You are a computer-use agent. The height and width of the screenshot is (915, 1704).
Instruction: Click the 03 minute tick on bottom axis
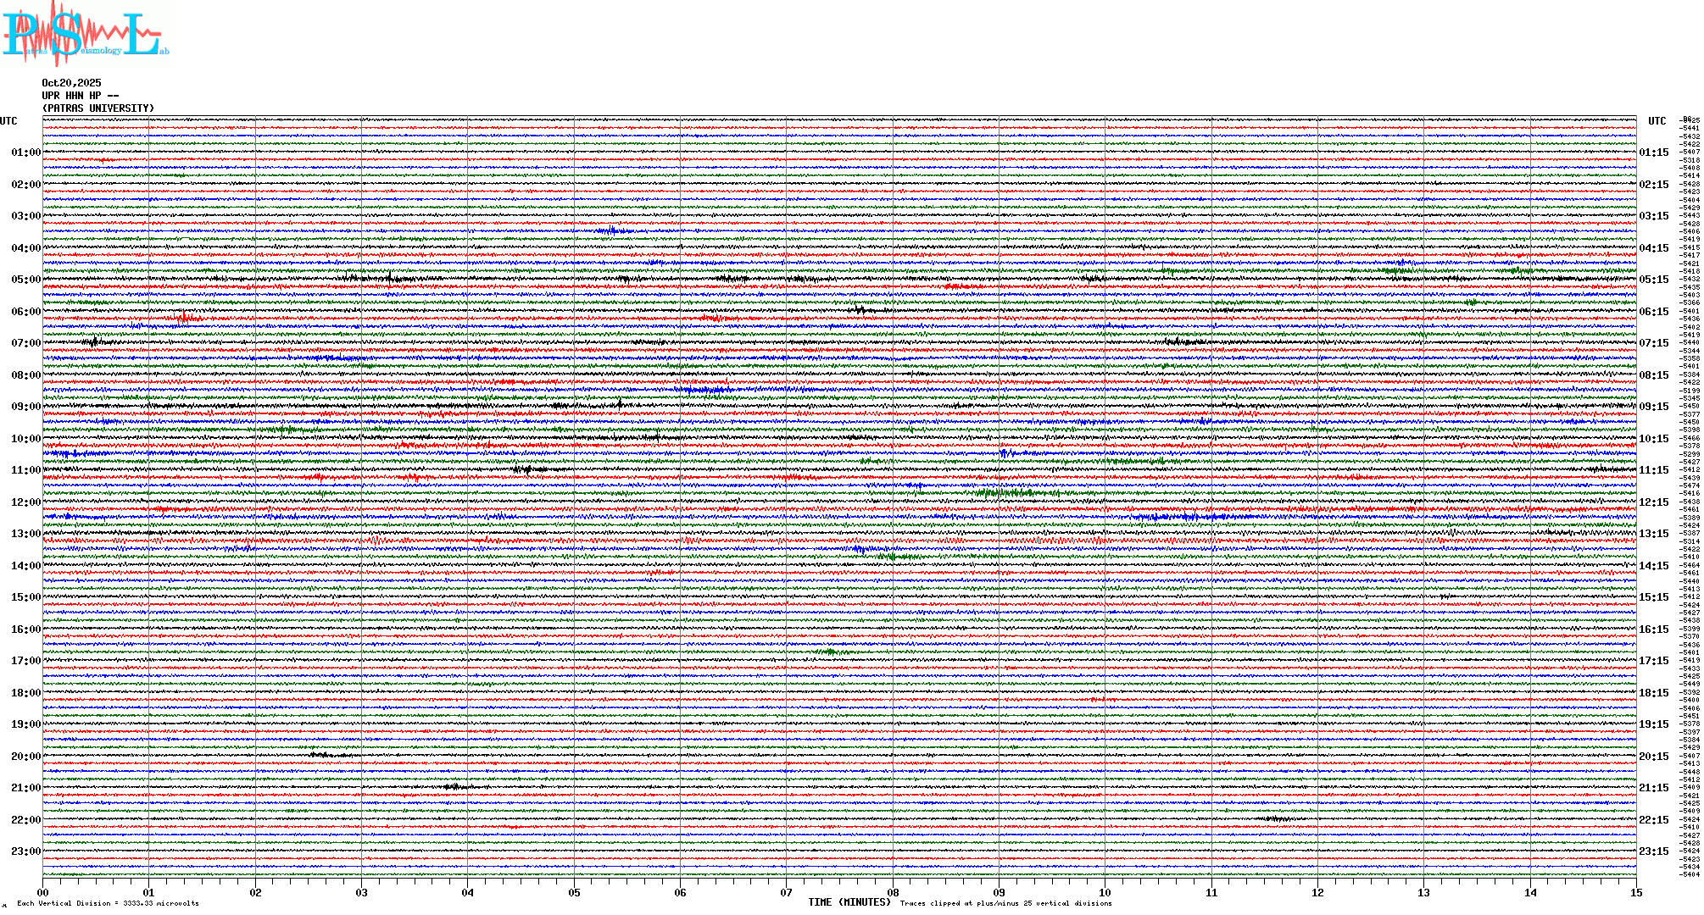pos(361,892)
